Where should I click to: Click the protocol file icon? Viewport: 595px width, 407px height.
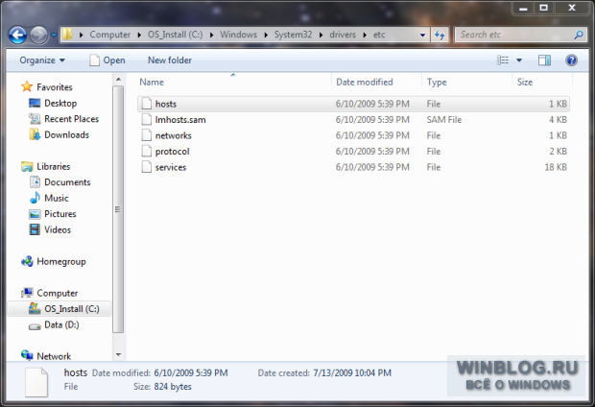point(147,151)
